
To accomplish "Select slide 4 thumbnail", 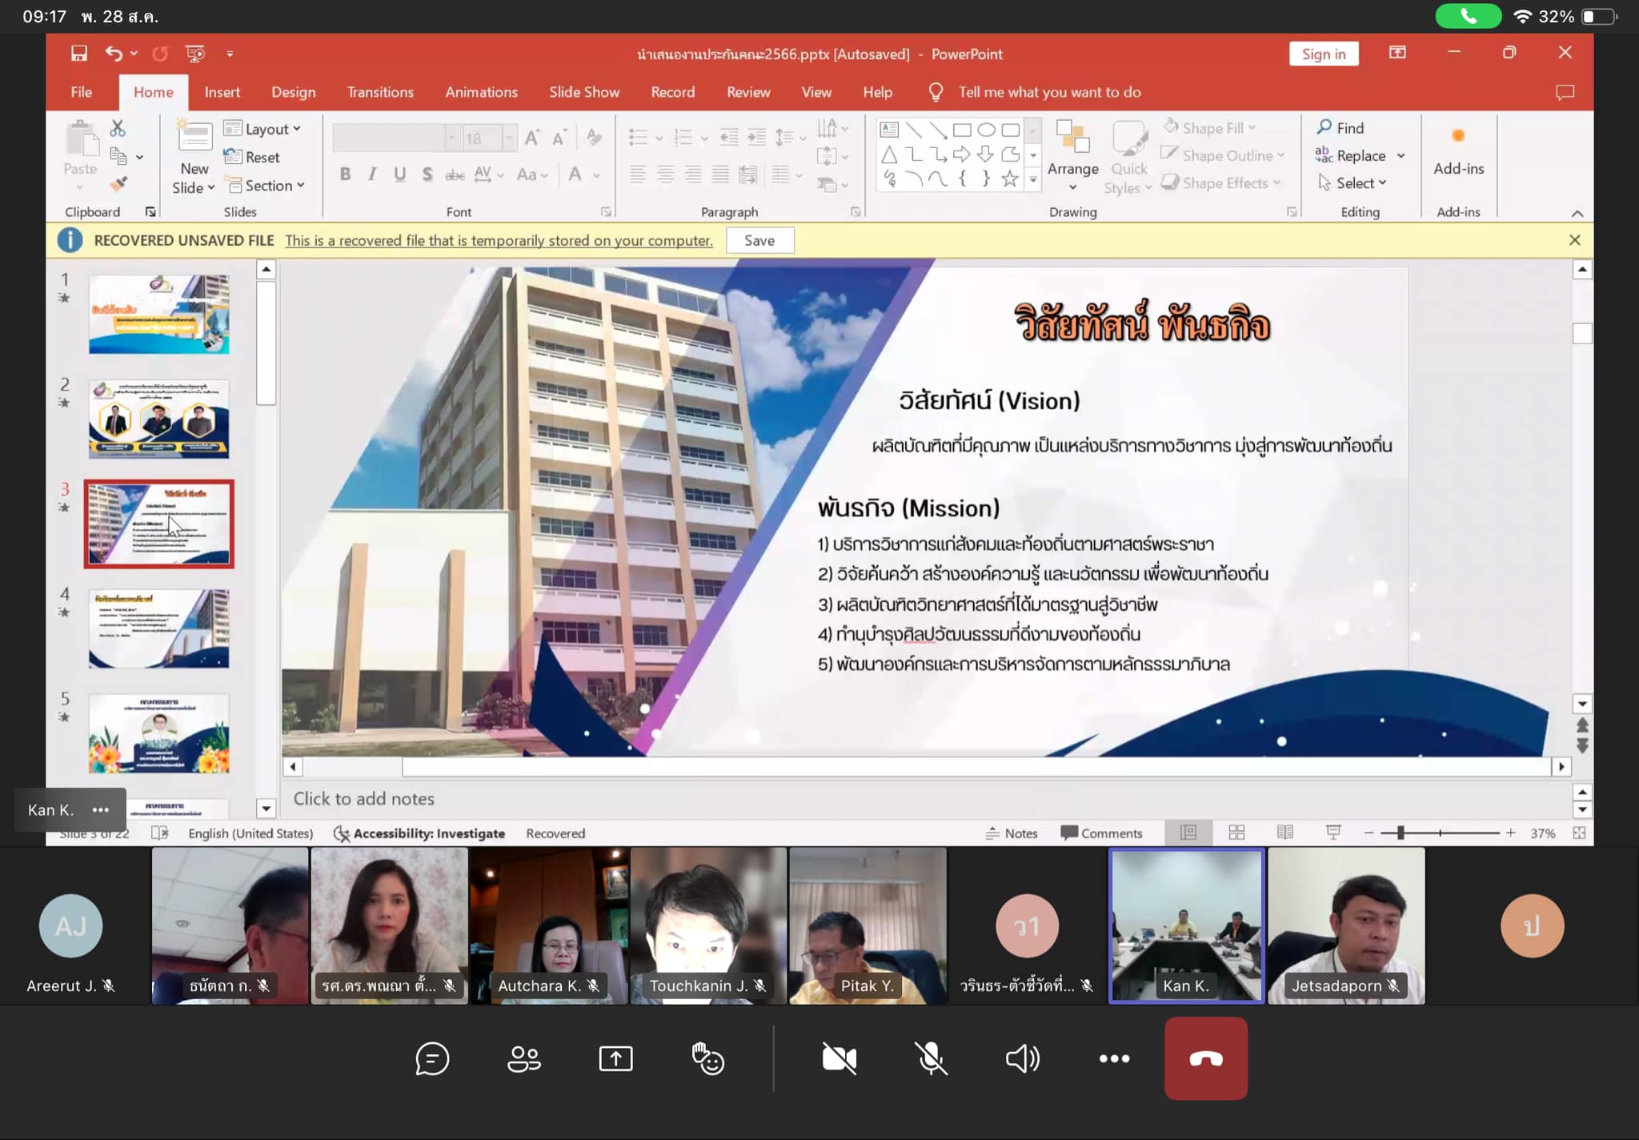I will [158, 629].
